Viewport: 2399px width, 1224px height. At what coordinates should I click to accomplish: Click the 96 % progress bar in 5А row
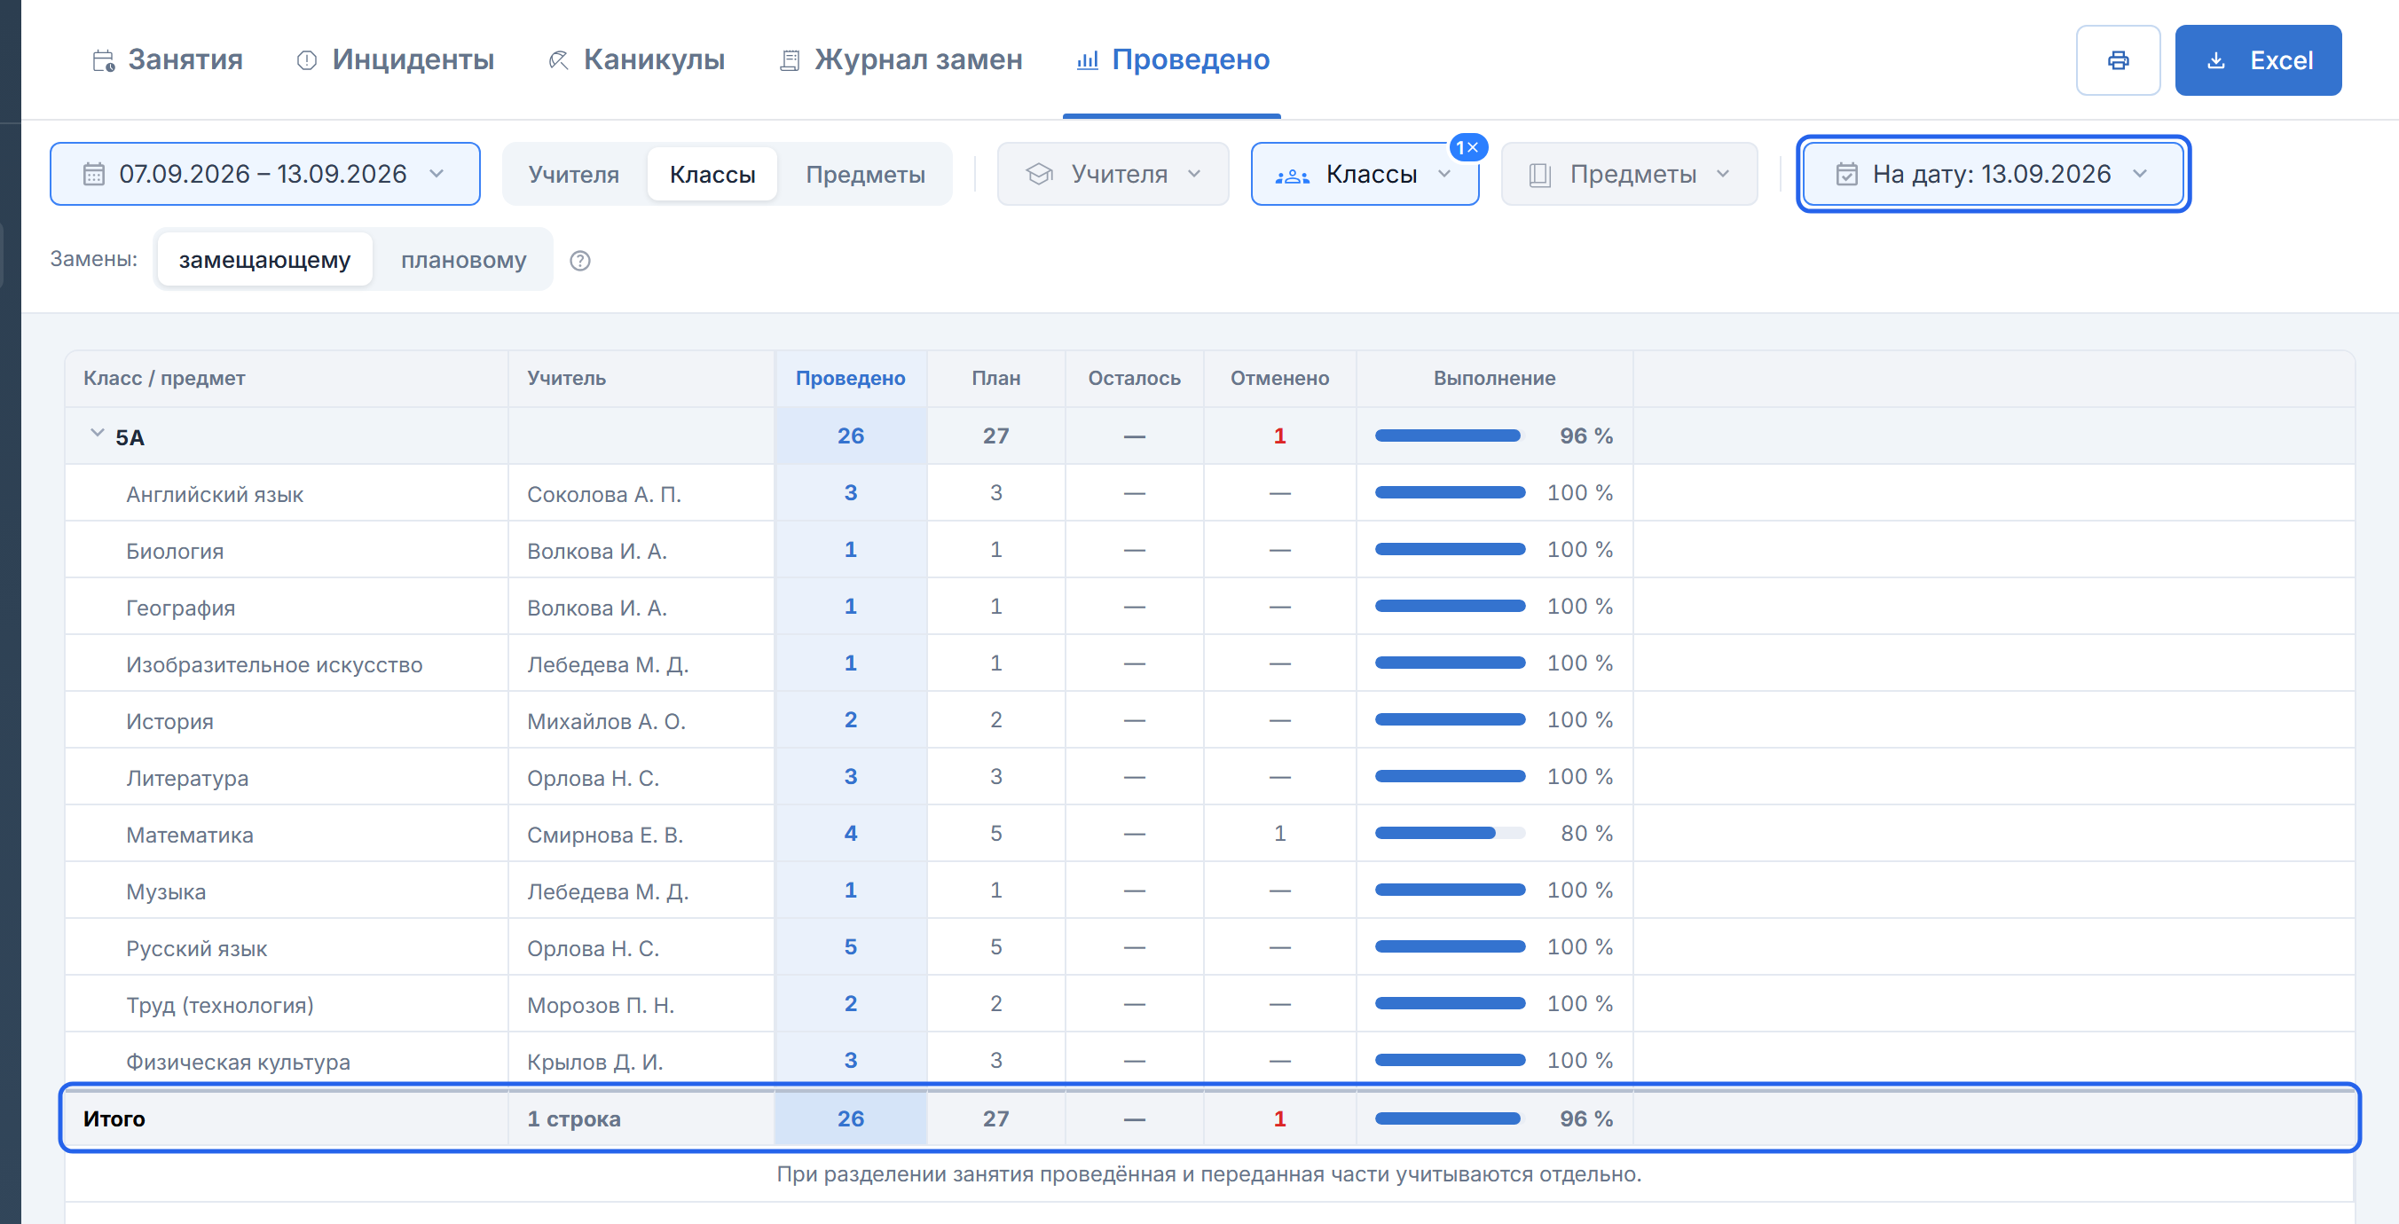click(x=1450, y=435)
